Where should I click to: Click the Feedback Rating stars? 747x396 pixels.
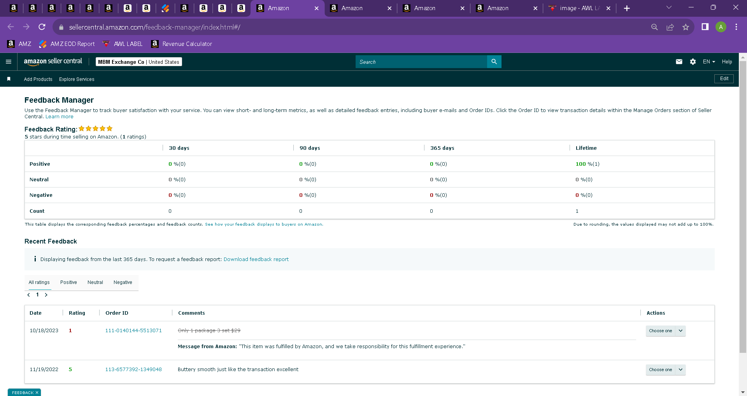pyautogui.click(x=95, y=128)
